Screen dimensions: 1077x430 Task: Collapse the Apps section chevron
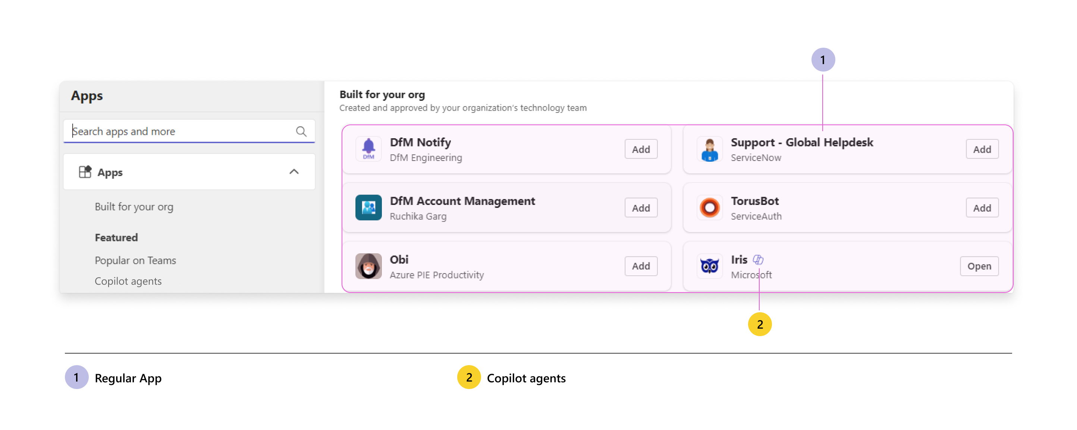click(x=294, y=172)
